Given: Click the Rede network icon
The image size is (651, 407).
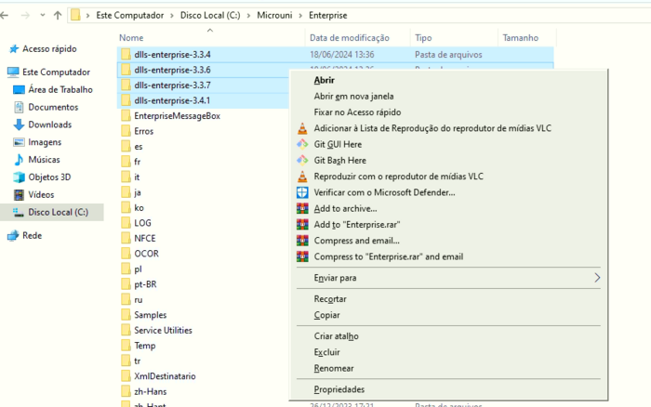Looking at the screenshot, I should pos(13,236).
